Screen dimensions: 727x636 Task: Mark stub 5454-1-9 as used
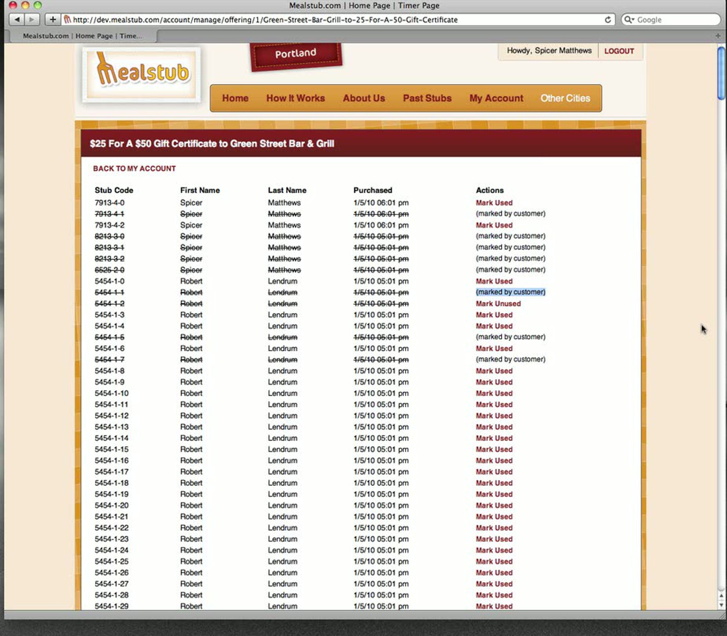coord(494,382)
